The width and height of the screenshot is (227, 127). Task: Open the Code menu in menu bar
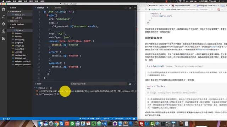click(x=9, y=1)
